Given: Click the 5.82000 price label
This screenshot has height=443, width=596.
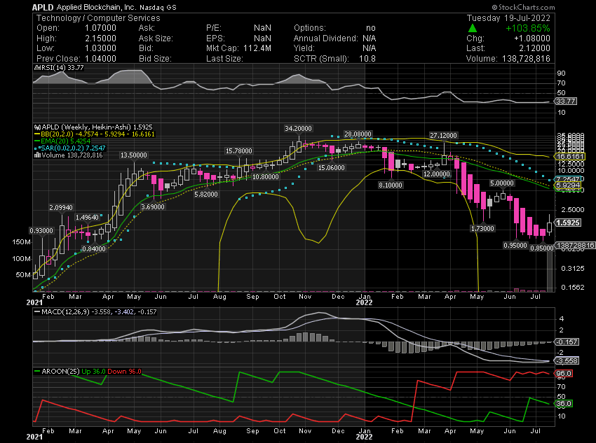Looking at the screenshot, I should [206, 194].
